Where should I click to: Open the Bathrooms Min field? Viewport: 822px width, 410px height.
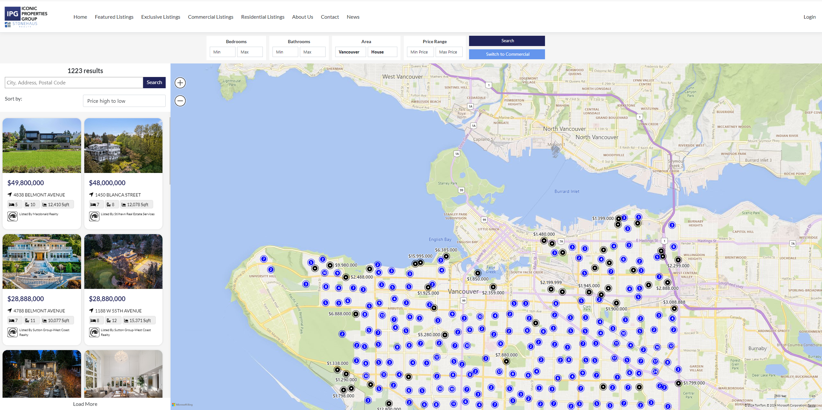tap(285, 52)
